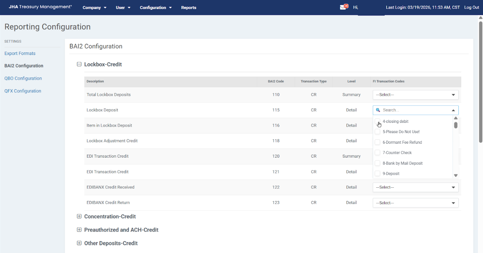Screen dimensions: 483x253
Task: Click the Transaction Type column header
Action: point(314,81)
